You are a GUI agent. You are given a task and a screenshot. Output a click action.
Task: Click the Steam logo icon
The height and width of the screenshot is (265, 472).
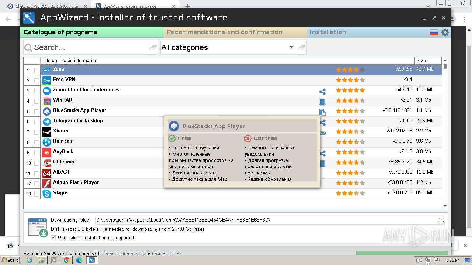47,132
